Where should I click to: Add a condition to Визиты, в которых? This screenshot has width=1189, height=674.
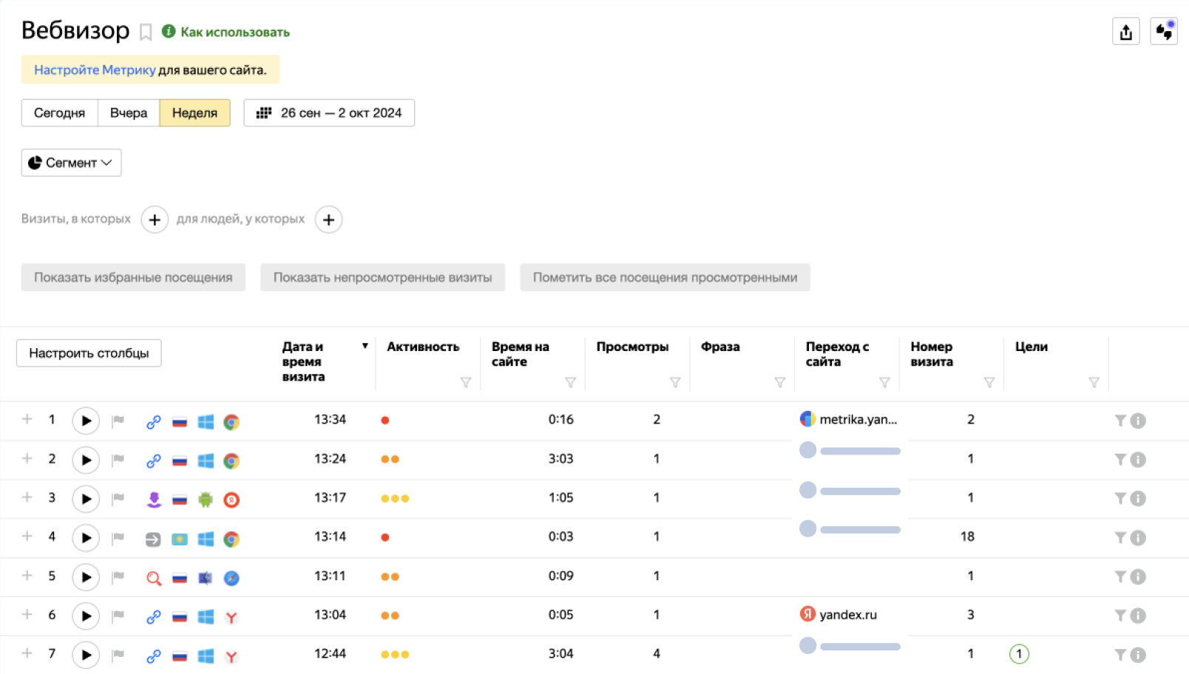click(x=155, y=219)
